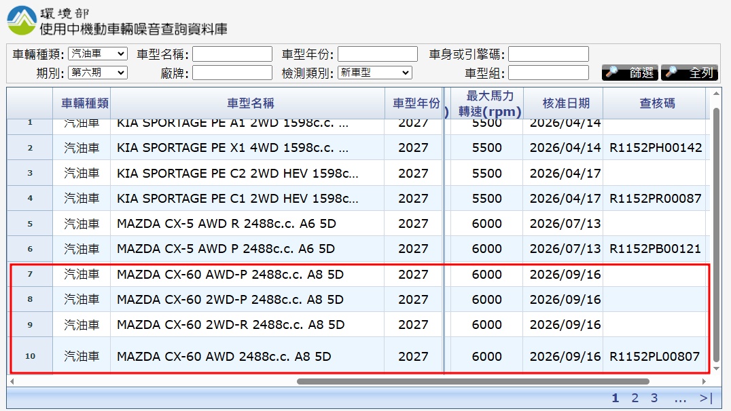Click 車型年份 2027 in row 6
The image size is (731, 411).
pos(413,248)
